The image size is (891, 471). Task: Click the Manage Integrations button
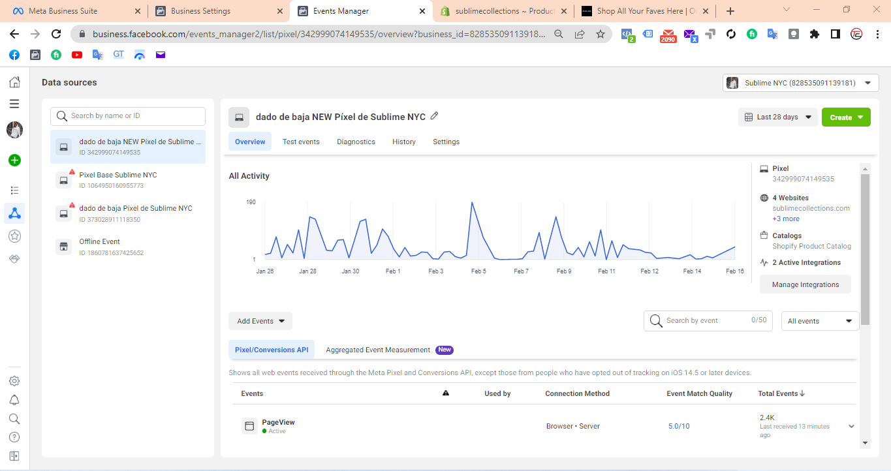(x=805, y=284)
